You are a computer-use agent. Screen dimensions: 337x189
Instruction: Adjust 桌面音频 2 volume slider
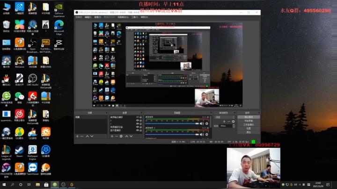[x=172, y=134]
